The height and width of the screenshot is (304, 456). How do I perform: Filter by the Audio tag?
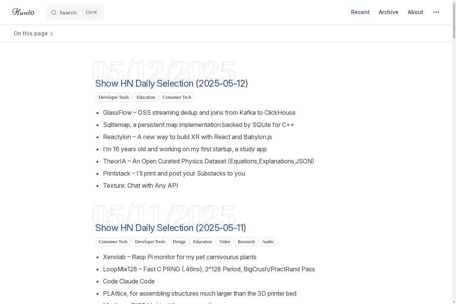tap(268, 242)
